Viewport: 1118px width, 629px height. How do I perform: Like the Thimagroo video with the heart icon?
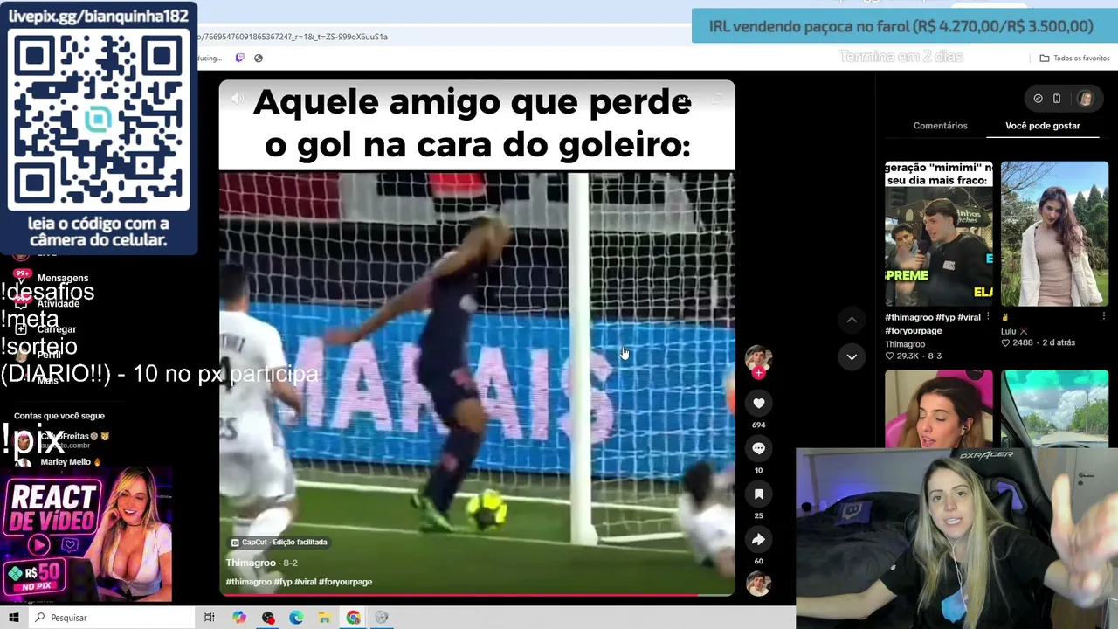pos(758,403)
